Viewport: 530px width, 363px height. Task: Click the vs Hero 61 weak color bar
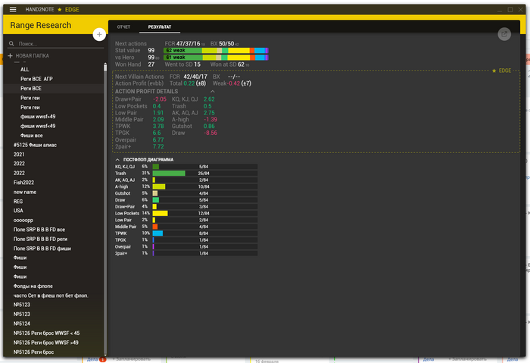pos(216,58)
